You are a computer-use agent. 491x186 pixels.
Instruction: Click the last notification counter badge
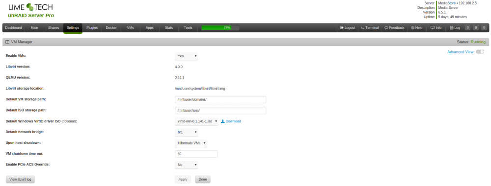click(485, 28)
